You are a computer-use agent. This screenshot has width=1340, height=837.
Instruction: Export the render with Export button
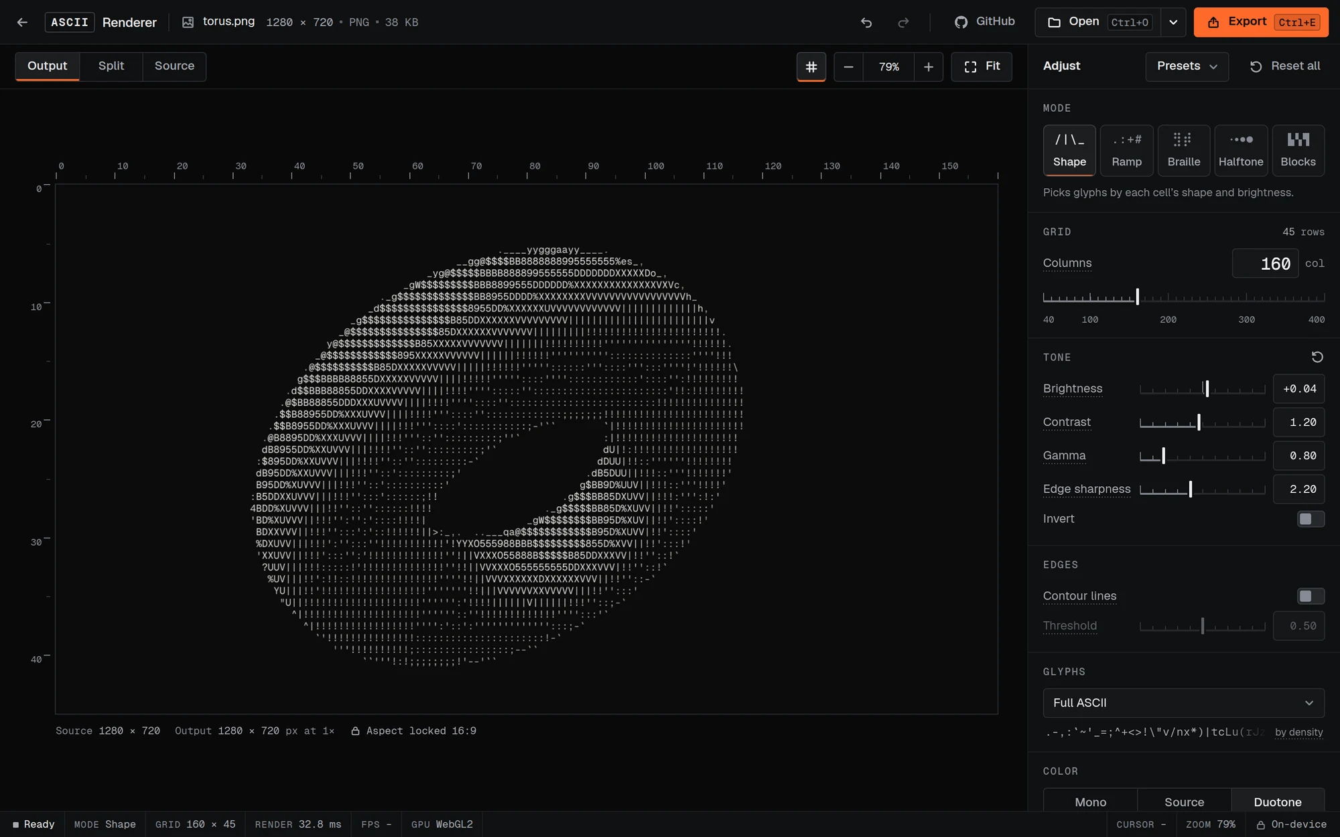point(1261,22)
